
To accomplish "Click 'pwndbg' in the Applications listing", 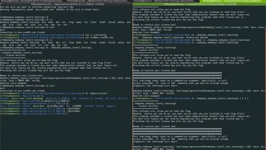I will tap(99, 98).
